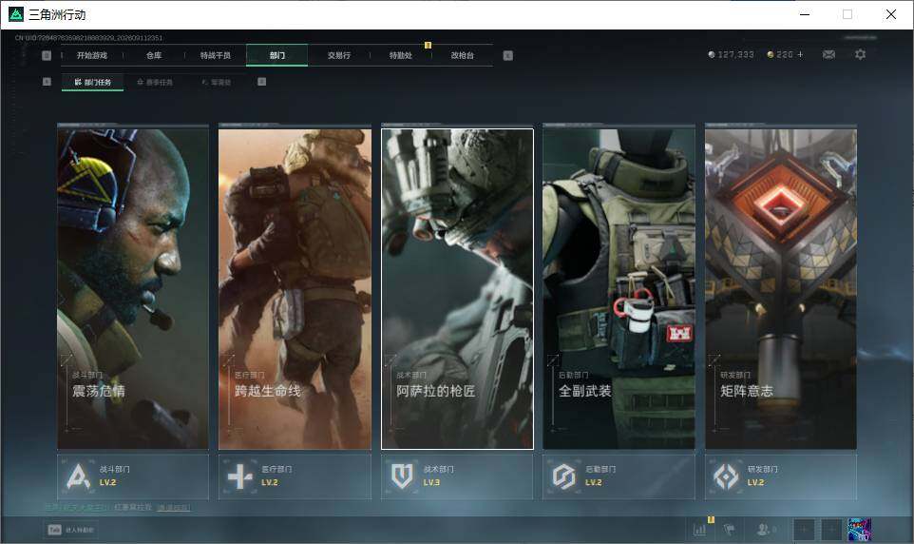Click the 三角洲行动 app logo in title bar
914x544 pixels.
(16, 14)
